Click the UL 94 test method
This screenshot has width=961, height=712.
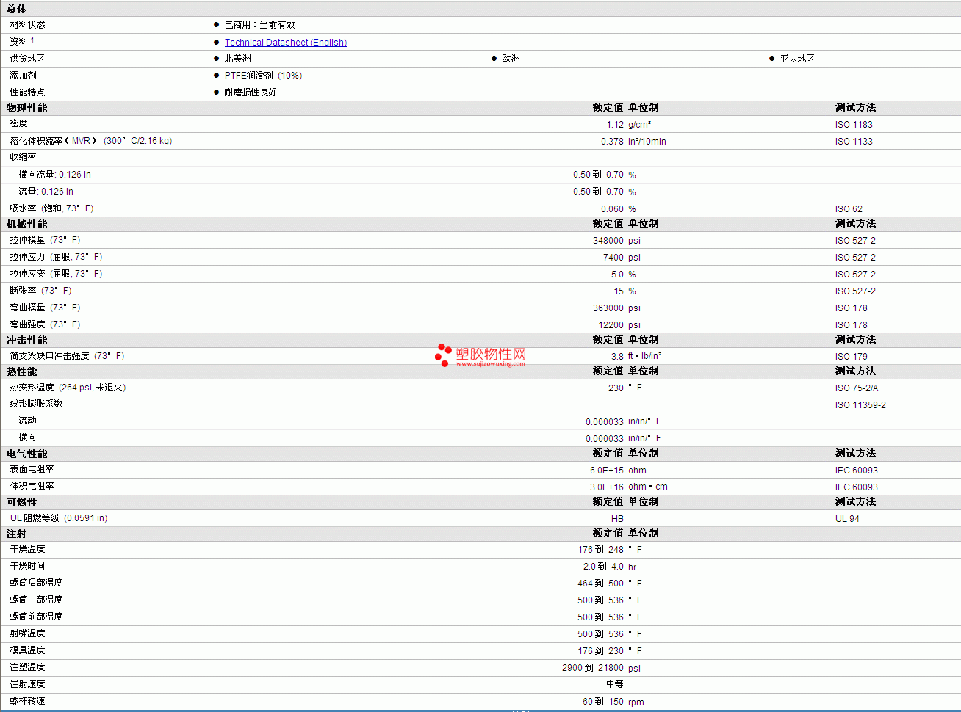(847, 519)
